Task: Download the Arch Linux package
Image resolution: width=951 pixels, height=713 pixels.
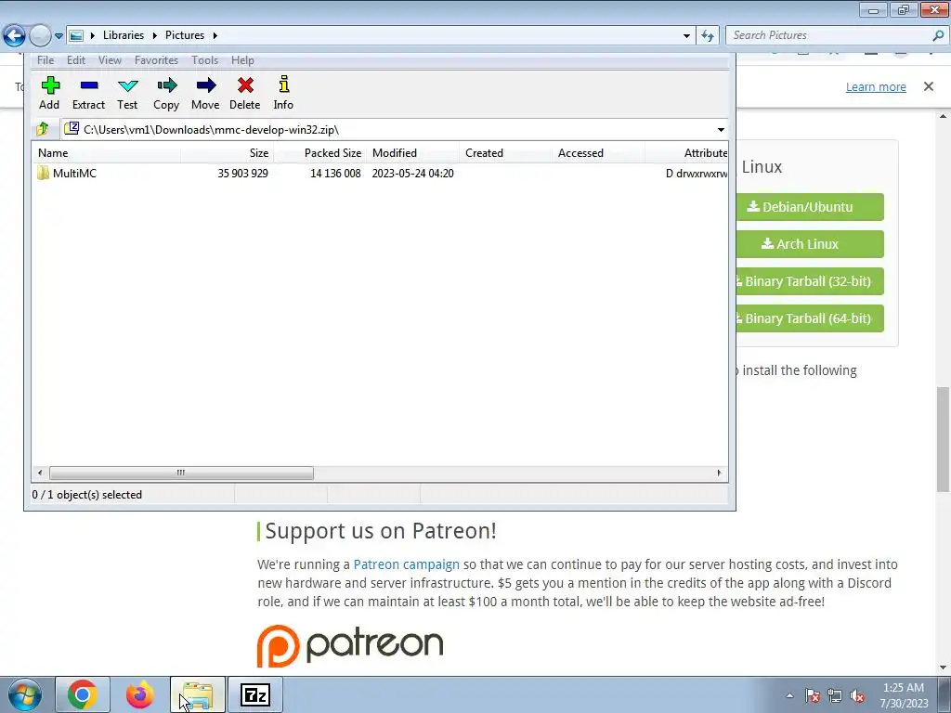Action: pos(810,244)
